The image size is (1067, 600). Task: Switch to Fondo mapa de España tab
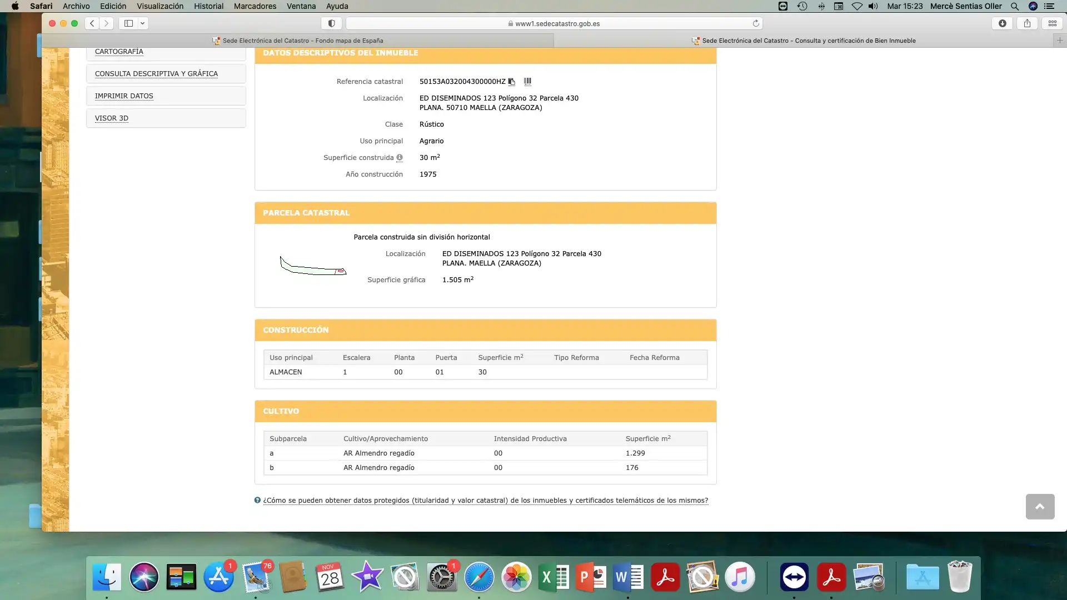coord(298,41)
